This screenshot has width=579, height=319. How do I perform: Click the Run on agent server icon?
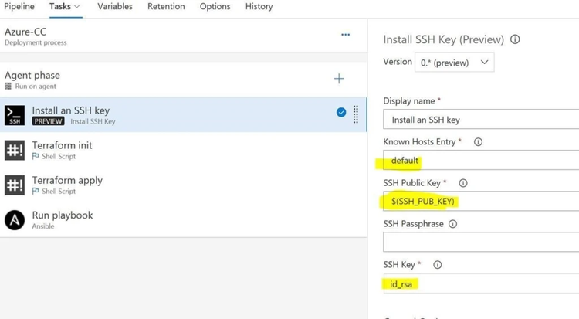tap(8, 87)
